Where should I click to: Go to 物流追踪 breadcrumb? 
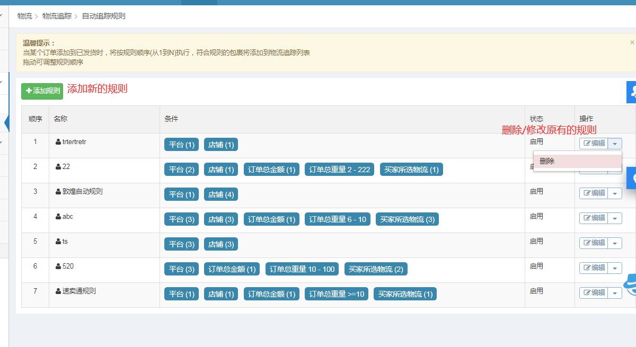click(x=57, y=16)
